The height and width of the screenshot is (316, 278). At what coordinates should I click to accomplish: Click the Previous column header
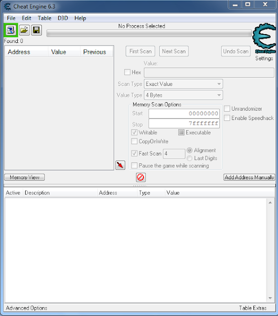pos(97,52)
